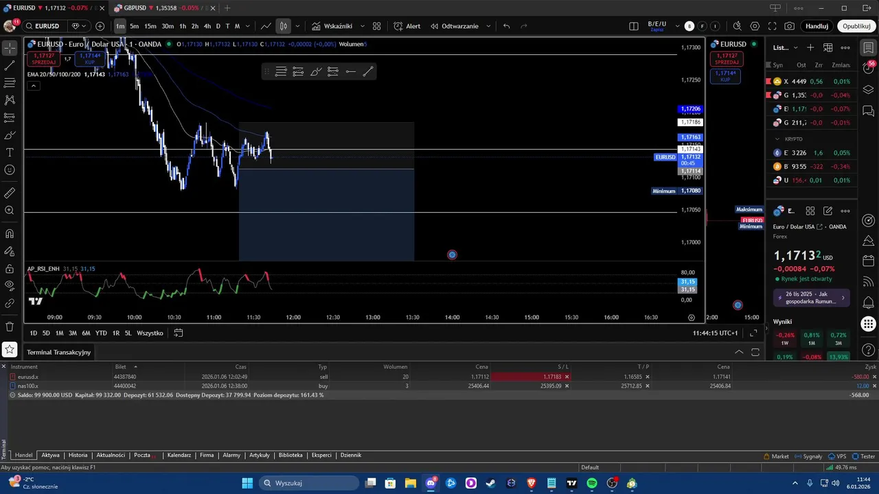Switch to the Aktualności terminal tab
This screenshot has width=879, height=494.
(111, 455)
